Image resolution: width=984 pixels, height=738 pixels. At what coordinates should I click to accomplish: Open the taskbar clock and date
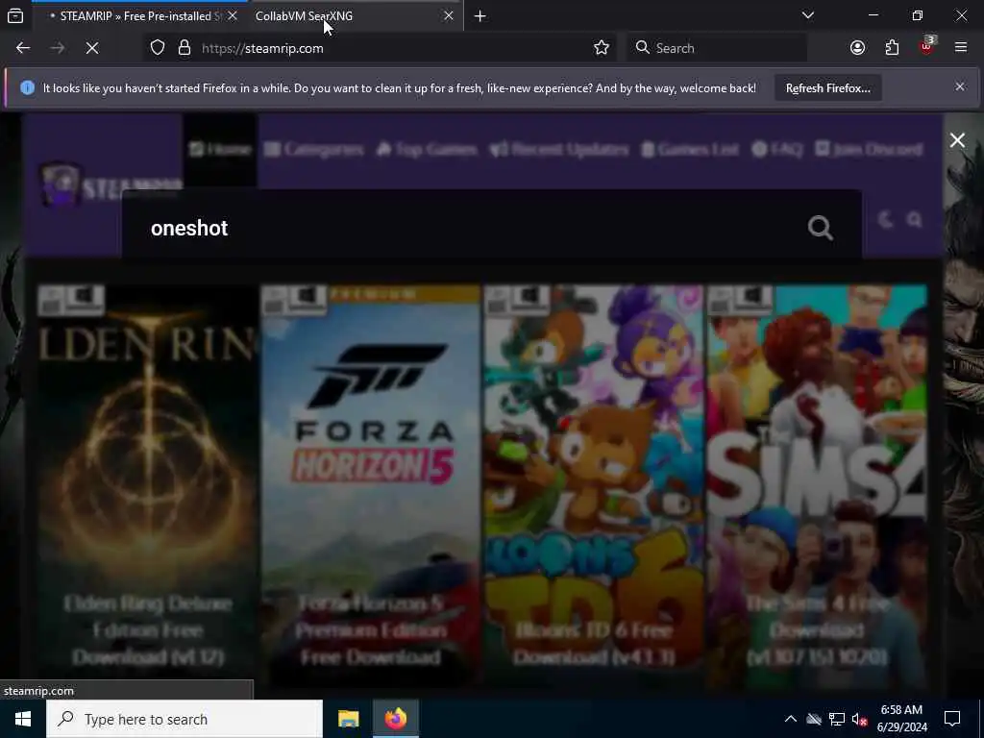point(901,719)
